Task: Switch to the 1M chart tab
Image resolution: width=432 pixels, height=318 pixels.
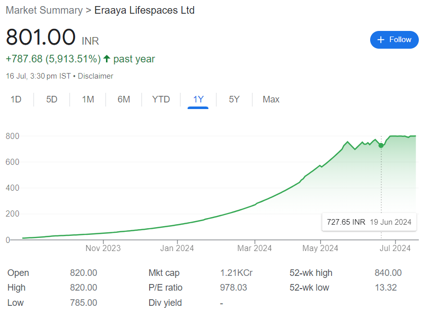Action: pos(88,99)
